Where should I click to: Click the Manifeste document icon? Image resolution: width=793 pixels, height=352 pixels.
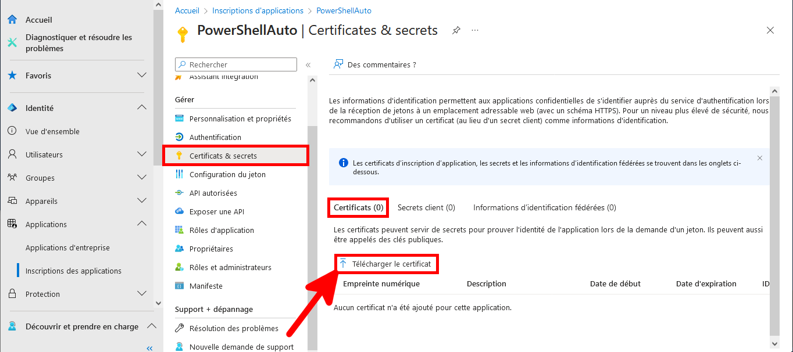[x=180, y=285]
